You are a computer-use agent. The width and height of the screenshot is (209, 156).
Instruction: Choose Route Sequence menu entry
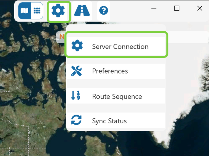click(x=116, y=96)
